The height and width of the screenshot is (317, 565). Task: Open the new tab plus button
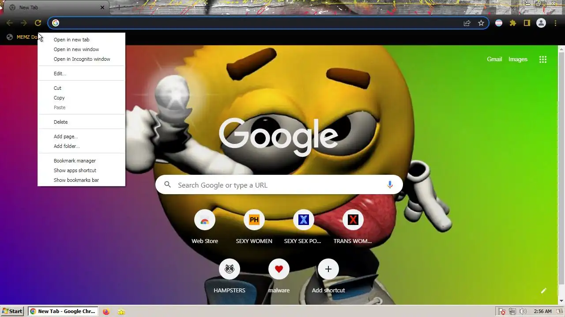119,7
